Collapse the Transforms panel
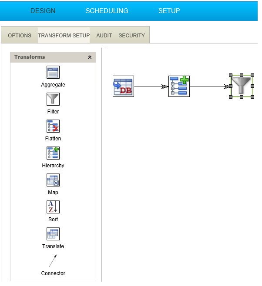 (90, 57)
